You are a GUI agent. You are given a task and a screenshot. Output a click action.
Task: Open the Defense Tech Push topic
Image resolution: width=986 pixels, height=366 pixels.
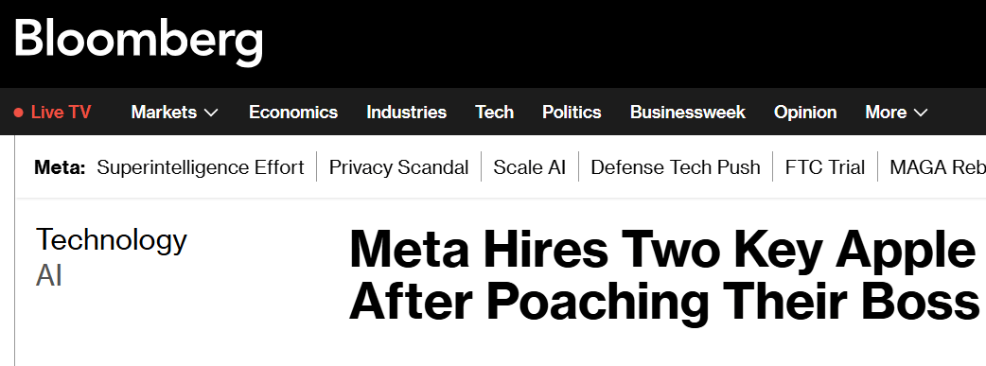(676, 167)
